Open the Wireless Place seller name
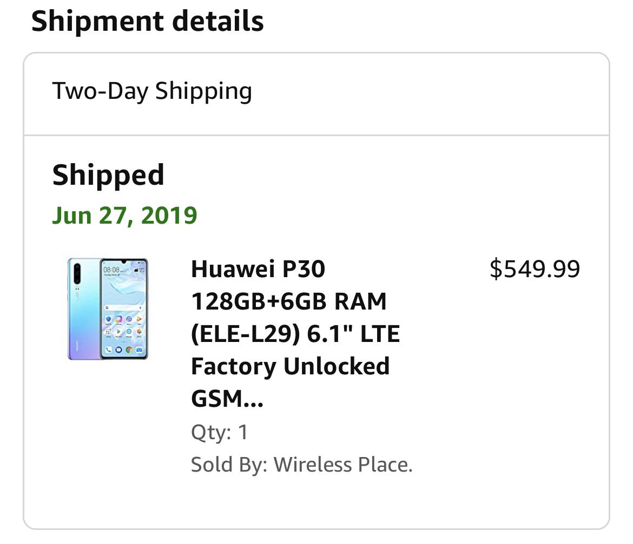633x544 pixels. pyautogui.click(x=343, y=464)
